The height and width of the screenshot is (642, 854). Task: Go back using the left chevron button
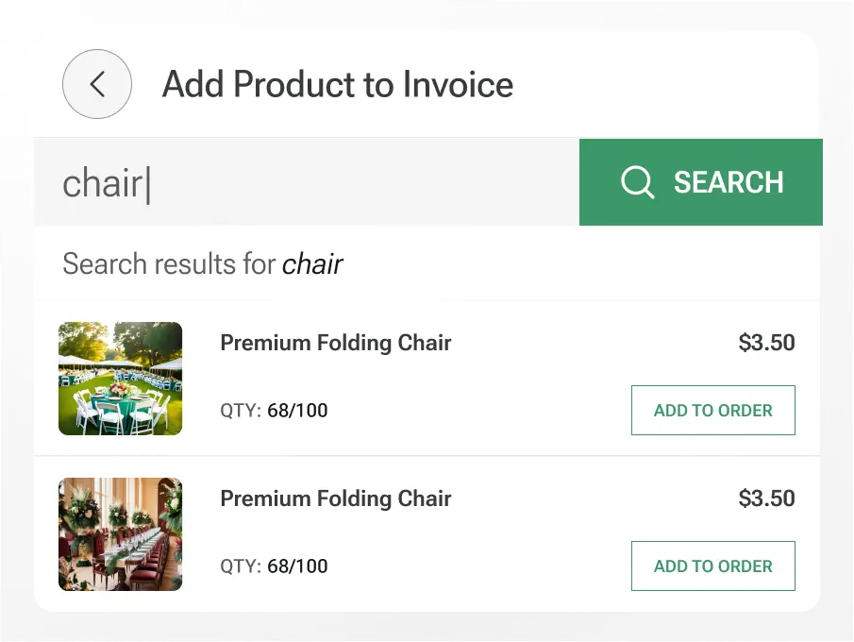pos(97,84)
